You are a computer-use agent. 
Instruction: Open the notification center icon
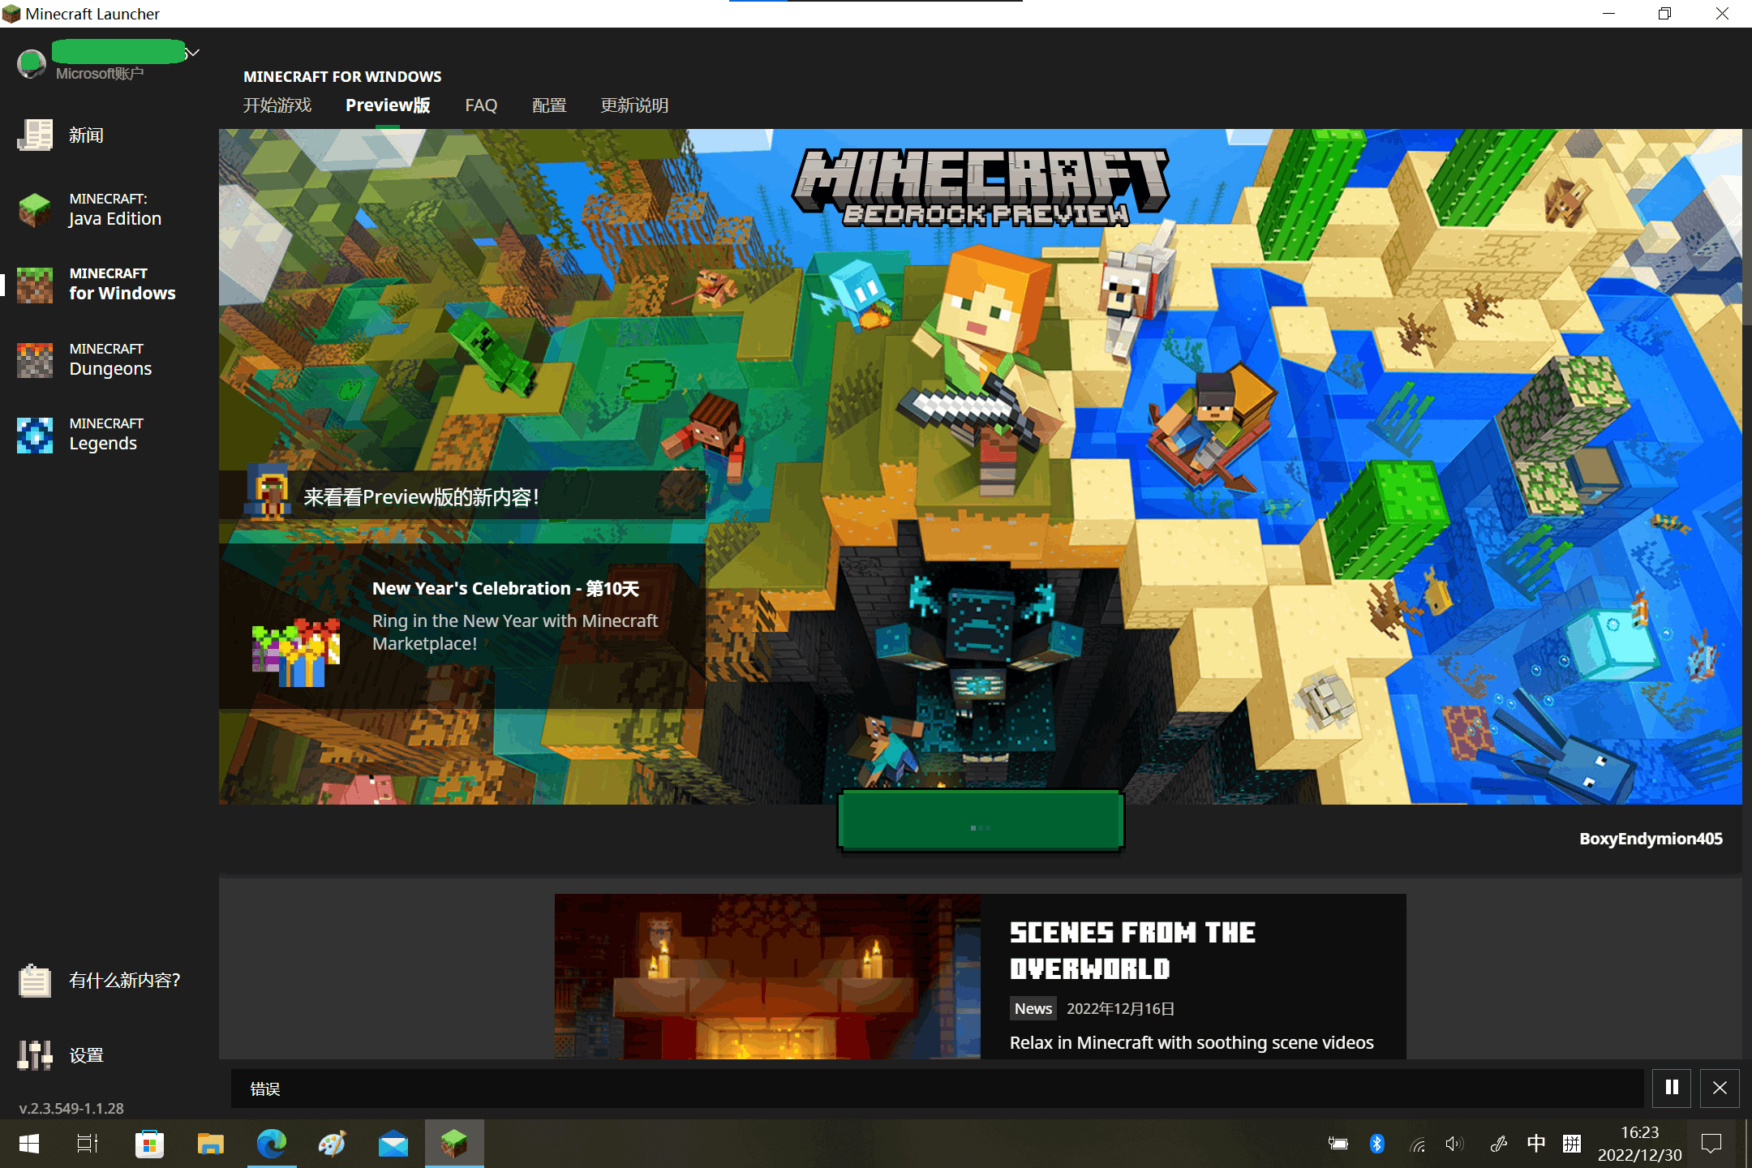pos(1711,1144)
